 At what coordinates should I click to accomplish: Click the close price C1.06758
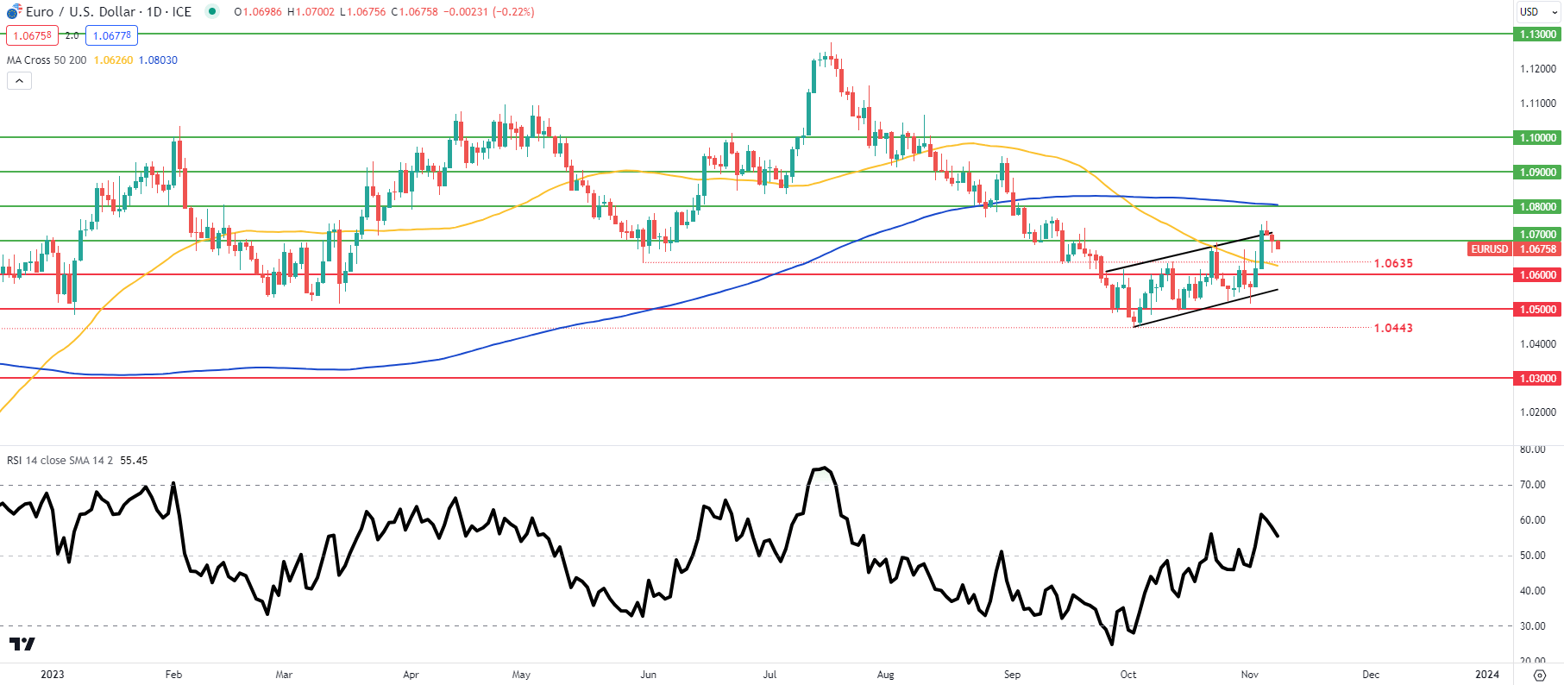[x=414, y=11]
